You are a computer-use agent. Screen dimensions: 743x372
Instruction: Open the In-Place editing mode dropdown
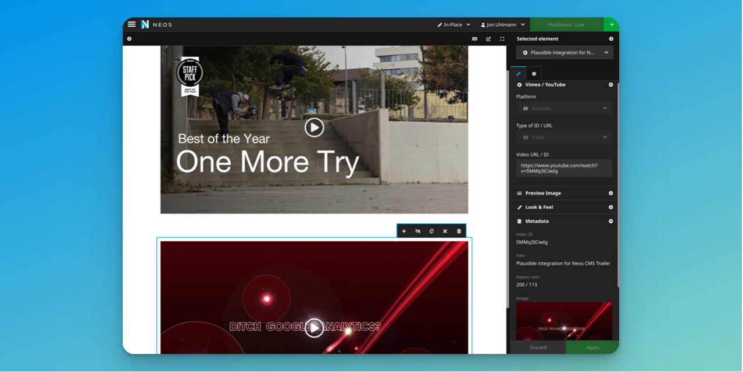[x=454, y=24]
